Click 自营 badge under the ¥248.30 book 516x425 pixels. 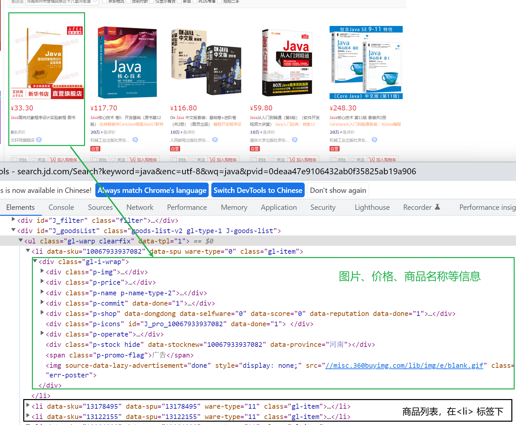click(335, 149)
